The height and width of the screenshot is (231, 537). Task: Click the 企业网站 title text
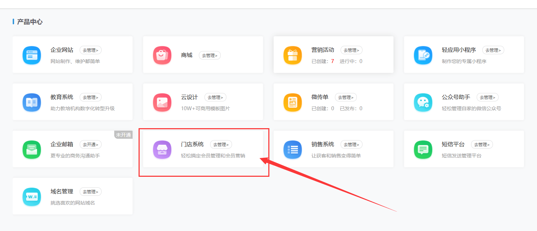point(62,50)
